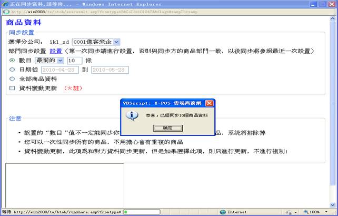The width and height of the screenshot is (338, 216).
Task: Click the Internet Explorer icon in title bar
Action: point(5,3)
